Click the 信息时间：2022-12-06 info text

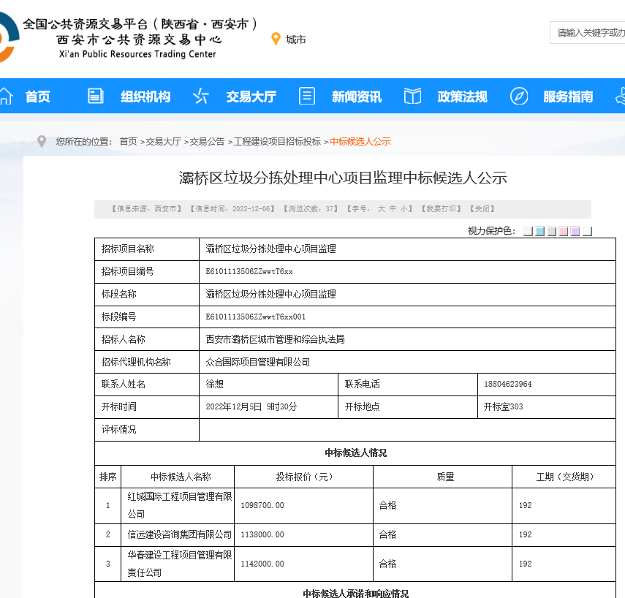click(x=232, y=209)
